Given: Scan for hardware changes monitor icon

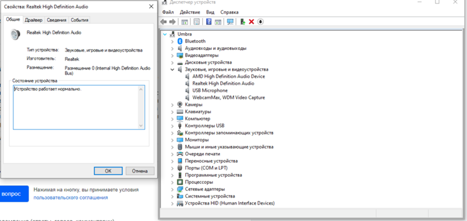Looking at the screenshot, I should click(x=230, y=22).
